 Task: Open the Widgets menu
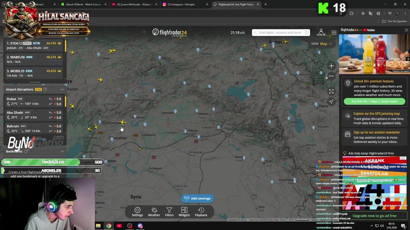(x=184, y=212)
